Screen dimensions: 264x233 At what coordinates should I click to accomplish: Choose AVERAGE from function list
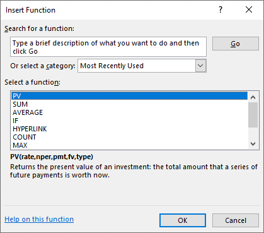pos(129,112)
